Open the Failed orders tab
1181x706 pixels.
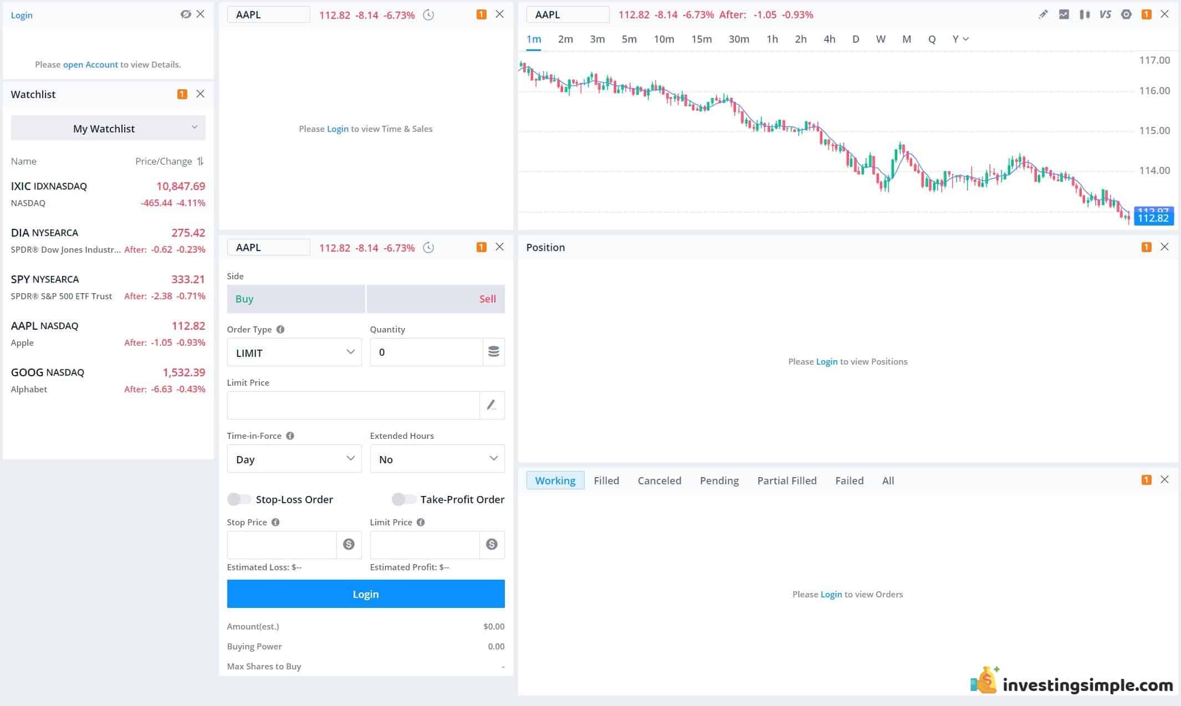click(850, 480)
